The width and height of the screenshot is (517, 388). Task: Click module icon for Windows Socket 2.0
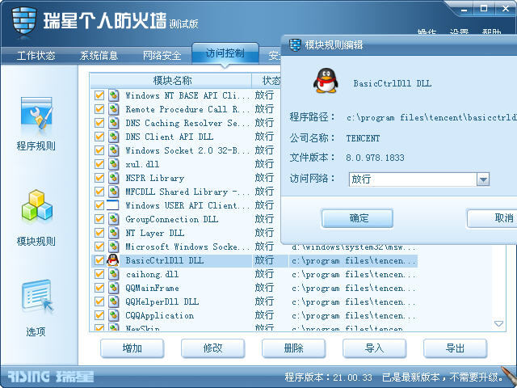(x=113, y=150)
